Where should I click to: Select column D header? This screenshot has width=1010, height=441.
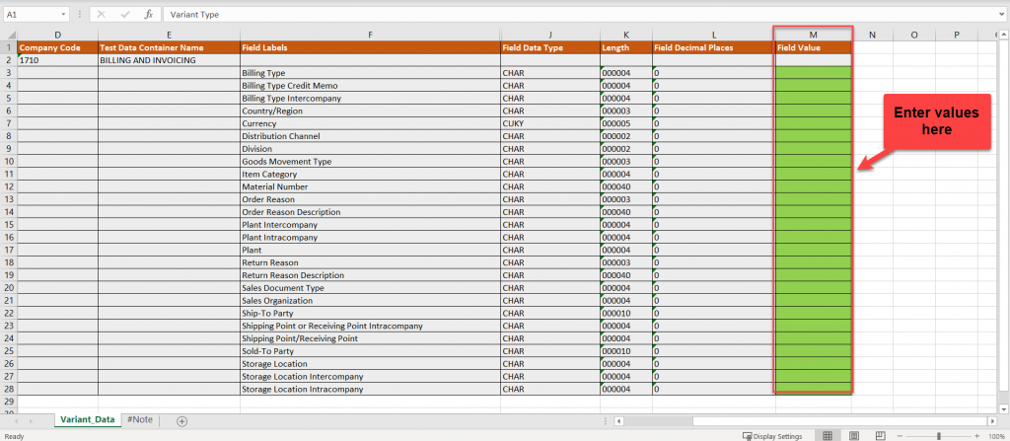coord(58,35)
